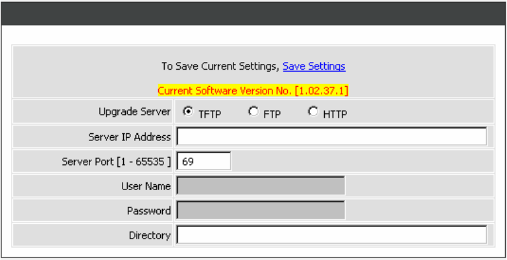Screen dimensions: 507x260
Task: Click the grayed-out User Name field
Action: pyautogui.click(x=261, y=186)
